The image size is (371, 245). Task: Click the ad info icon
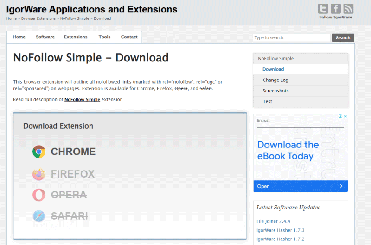coord(340,116)
